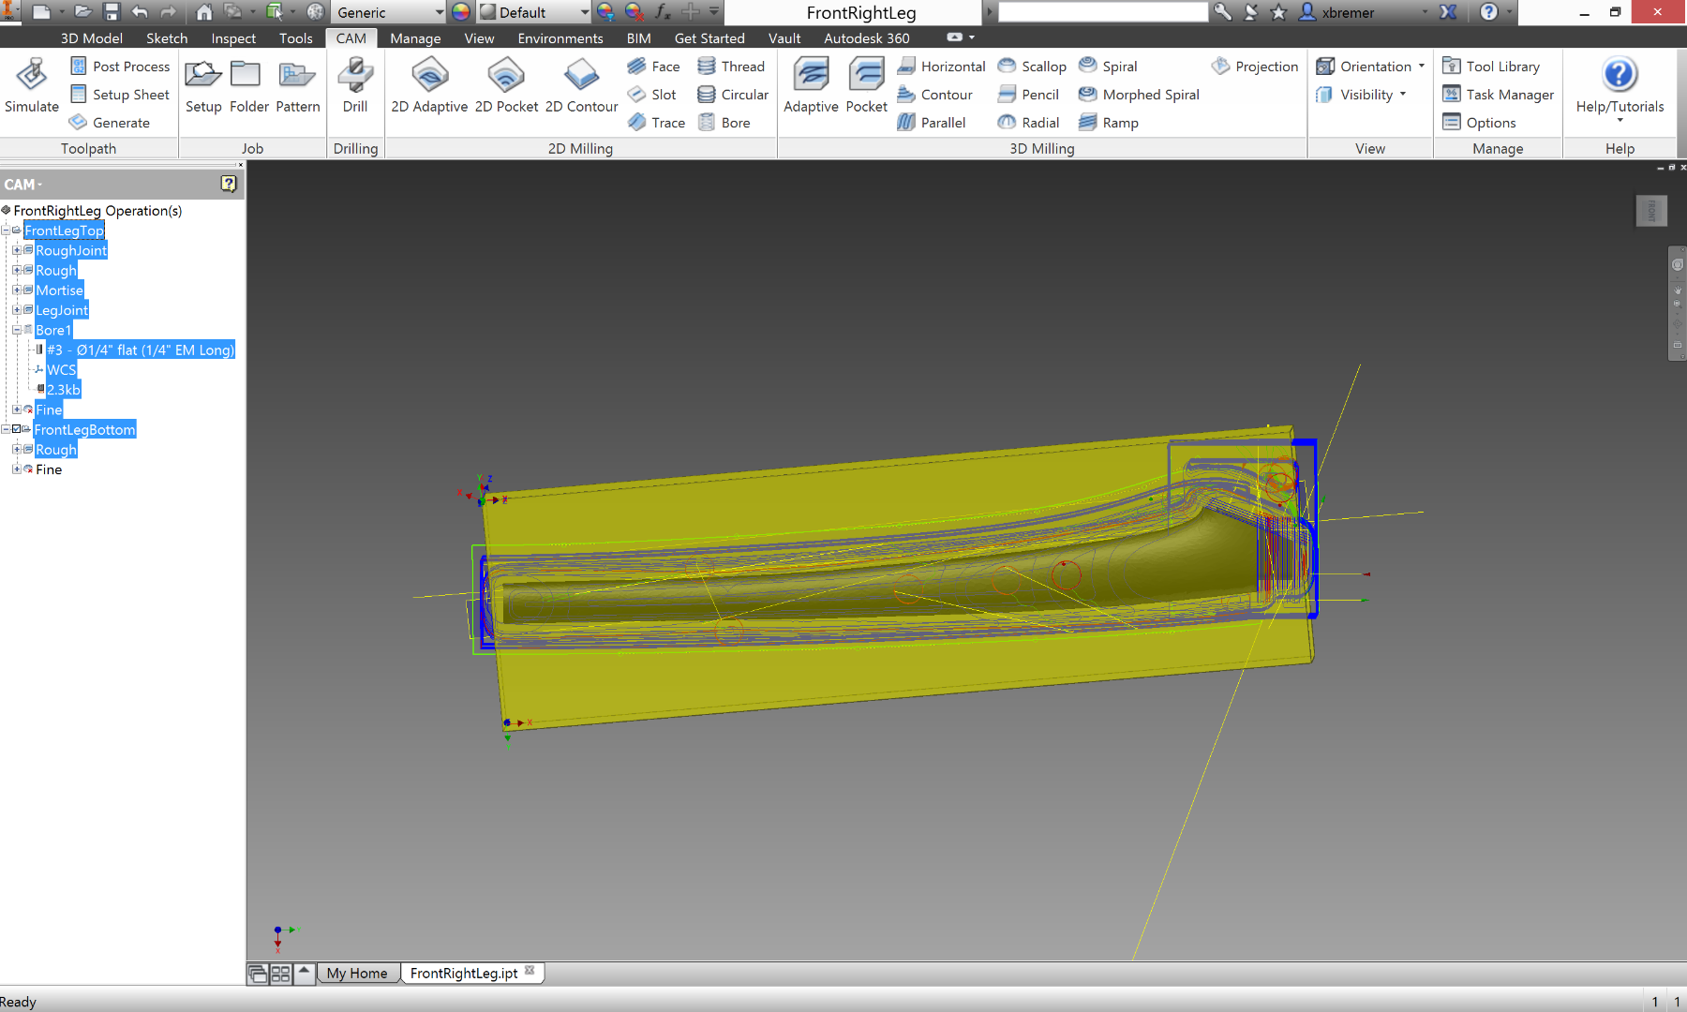This screenshot has height=1012, width=1687.
Task: Select the Drill operation
Action: click(355, 86)
